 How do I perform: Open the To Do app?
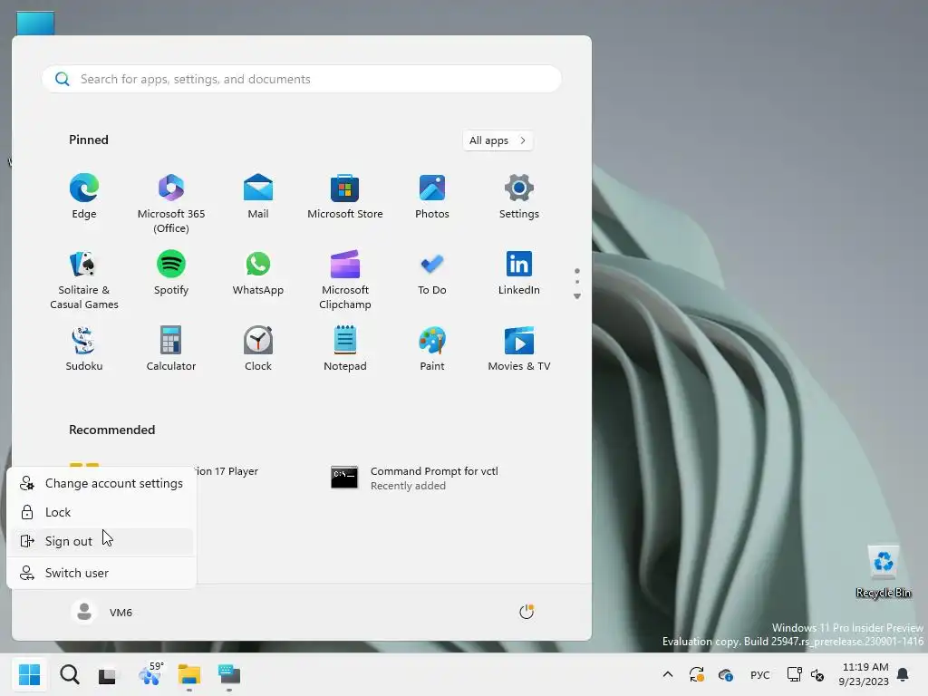tap(432, 273)
